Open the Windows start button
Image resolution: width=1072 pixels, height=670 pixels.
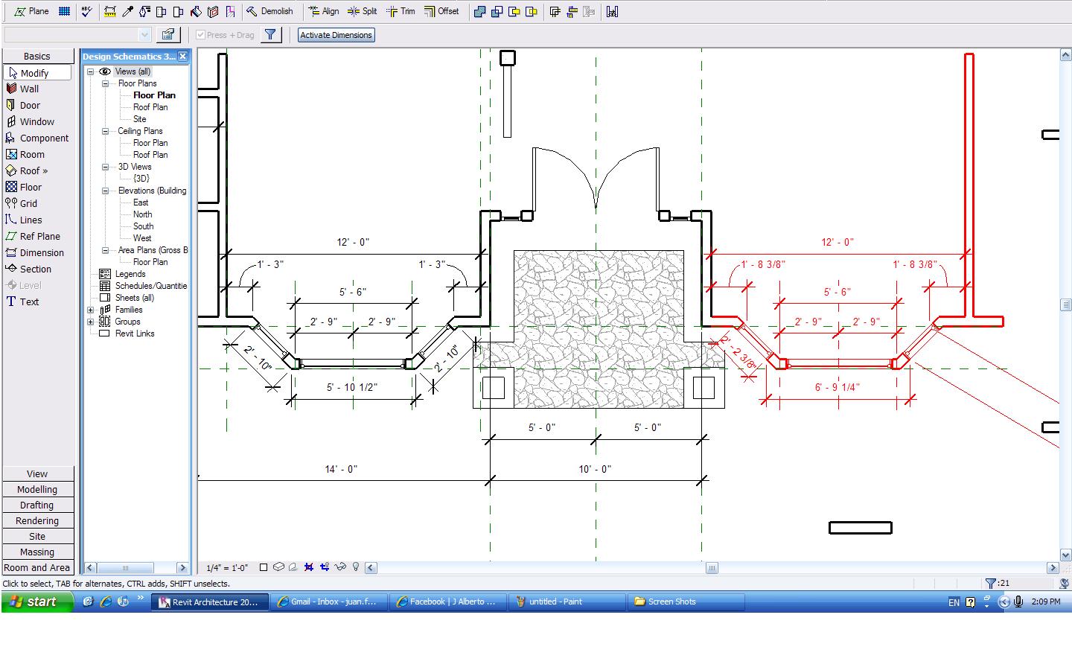37,602
